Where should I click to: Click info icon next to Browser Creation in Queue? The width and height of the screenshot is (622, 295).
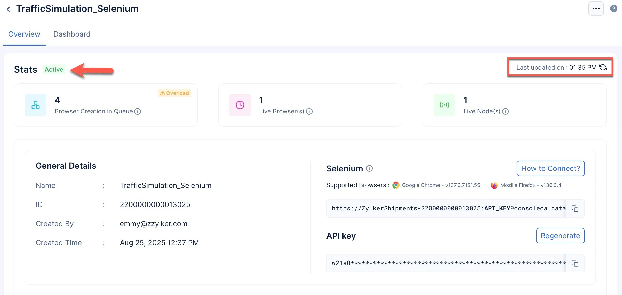(138, 111)
